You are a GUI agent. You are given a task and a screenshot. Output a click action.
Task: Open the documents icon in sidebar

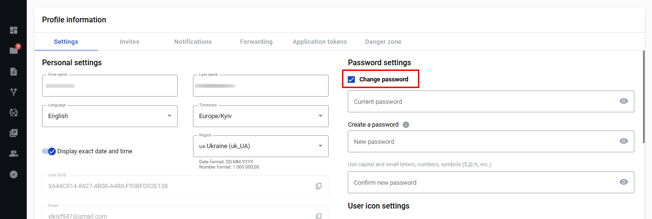coord(13,71)
